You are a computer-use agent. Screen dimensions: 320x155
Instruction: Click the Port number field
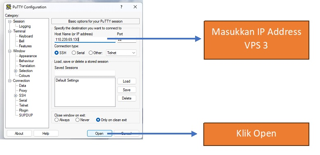[x=127, y=39]
